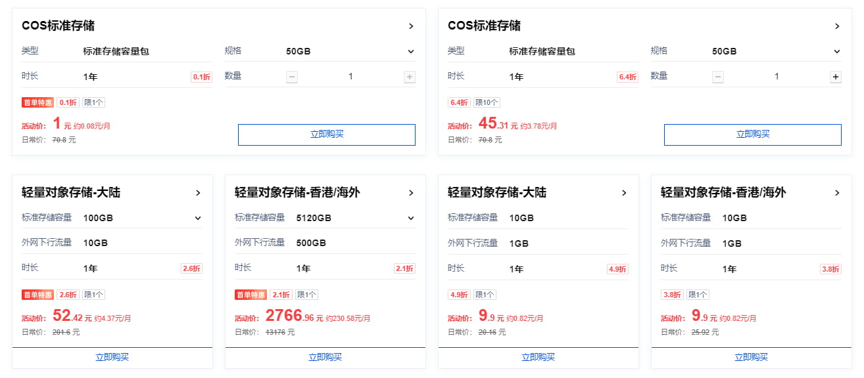Viewport: 864px width, 378px height.
Task: Click 立即购买 on the 1元 COS card
Action: tap(327, 135)
